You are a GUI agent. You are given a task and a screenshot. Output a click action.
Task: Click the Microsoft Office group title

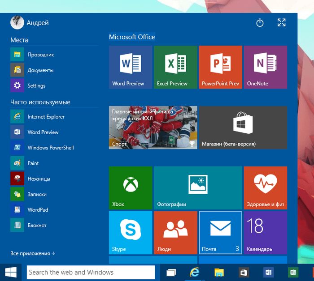pos(132,37)
